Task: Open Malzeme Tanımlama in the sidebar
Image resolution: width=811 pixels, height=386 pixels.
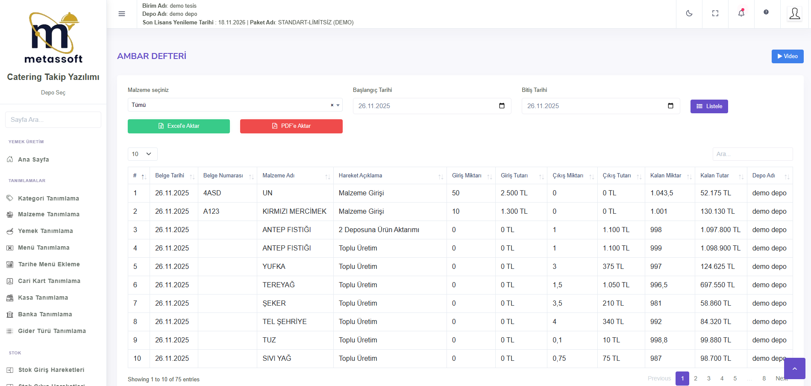Action: pyautogui.click(x=48, y=214)
